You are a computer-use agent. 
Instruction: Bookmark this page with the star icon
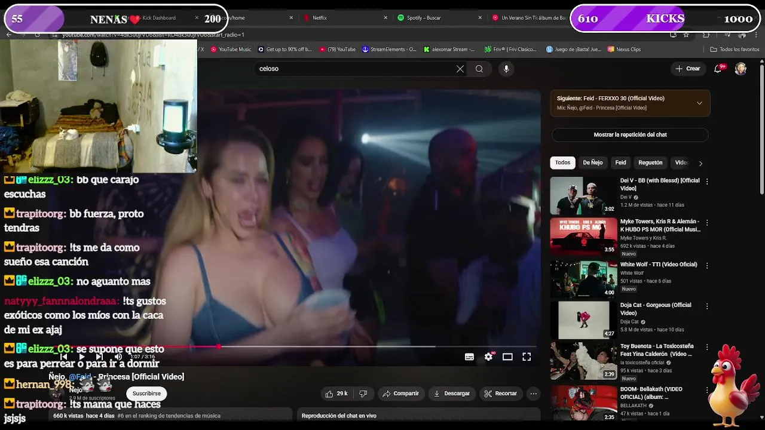pos(686,35)
